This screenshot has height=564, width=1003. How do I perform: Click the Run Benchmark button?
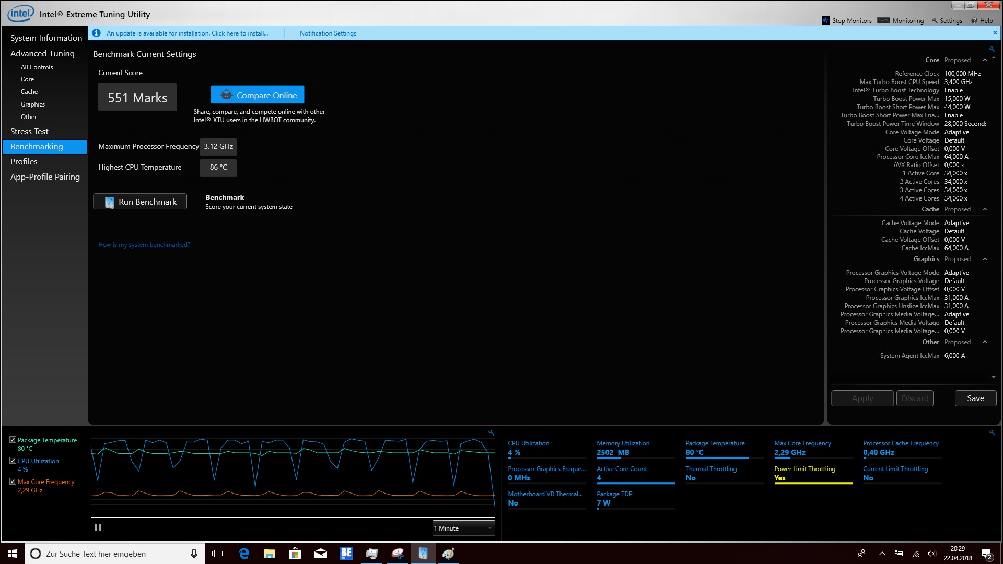[140, 202]
